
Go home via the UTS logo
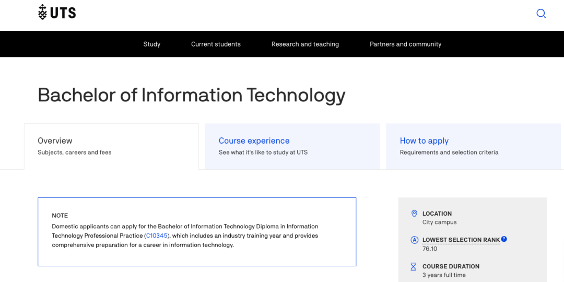(x=57, y=12)
